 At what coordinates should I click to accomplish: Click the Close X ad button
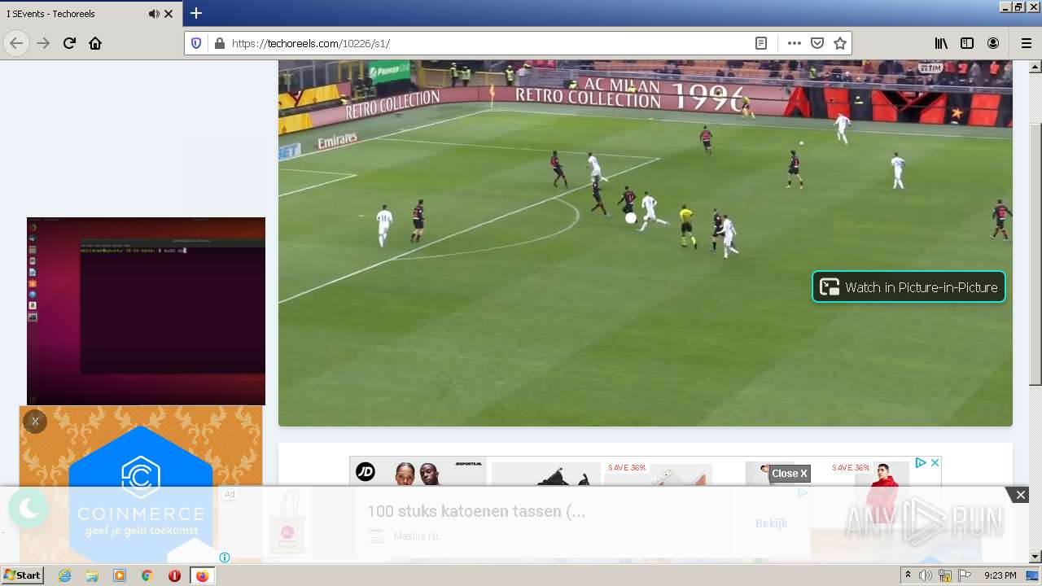tap(790, 473)
